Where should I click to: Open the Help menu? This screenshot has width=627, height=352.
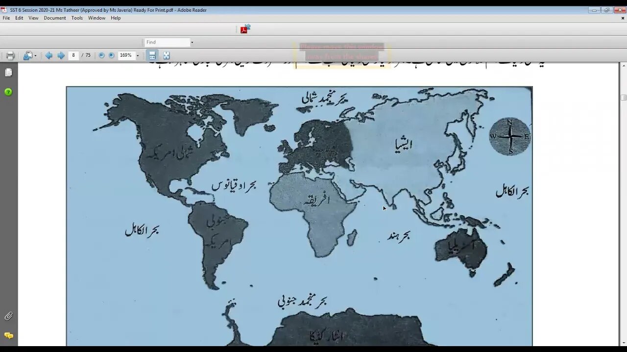click(116, 18)
